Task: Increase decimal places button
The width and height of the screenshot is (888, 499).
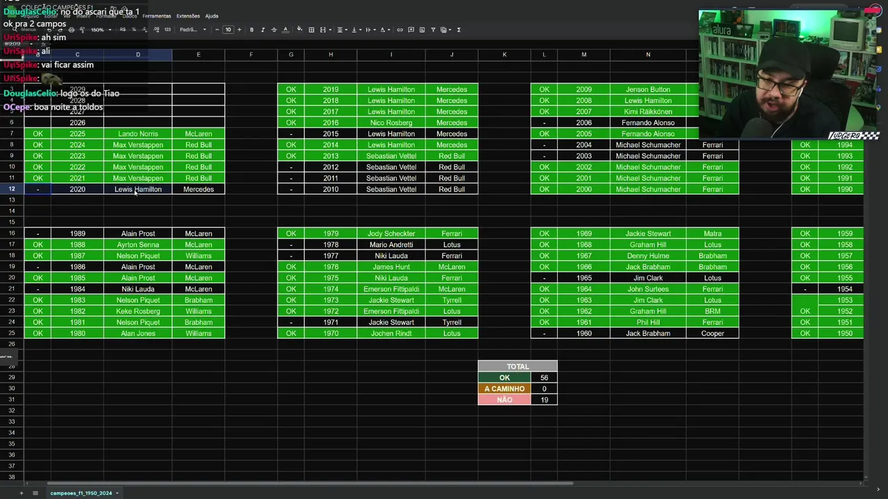Action: (x=156, y=30)
